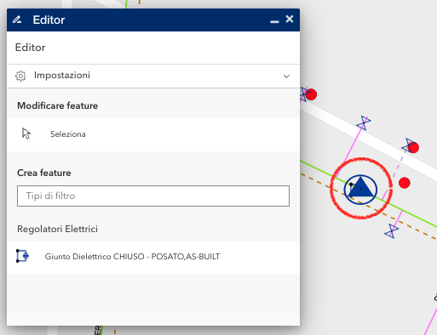Click the Editor subtitle text
The image size is (437, 335).
click(x=30, y=48)
